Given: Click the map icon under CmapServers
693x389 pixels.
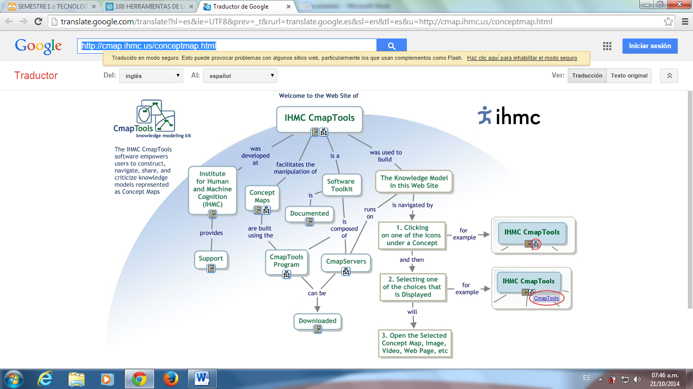Looking at the screenshot, I should pyautogui.click(x=346, y=271).
